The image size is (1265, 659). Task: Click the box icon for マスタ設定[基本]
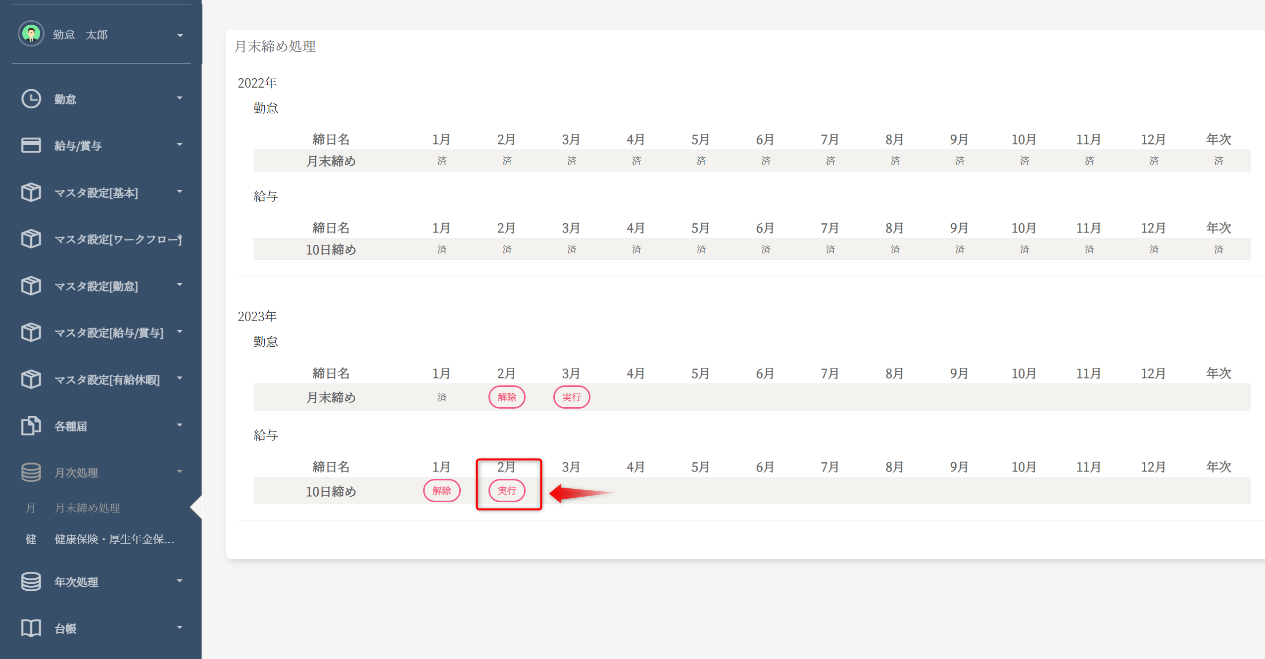click(x=31, y=192)
